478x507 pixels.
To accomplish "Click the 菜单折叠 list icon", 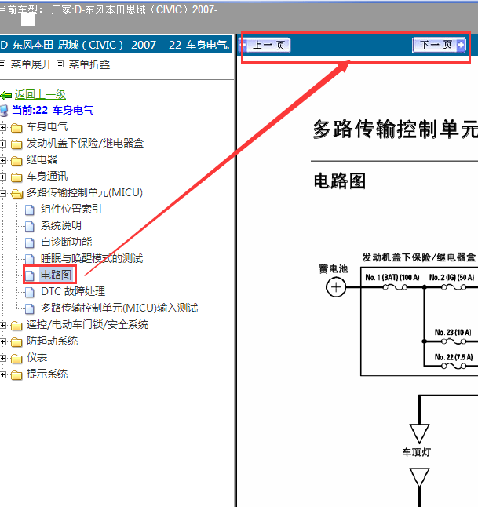I will [x=60, y=64].
